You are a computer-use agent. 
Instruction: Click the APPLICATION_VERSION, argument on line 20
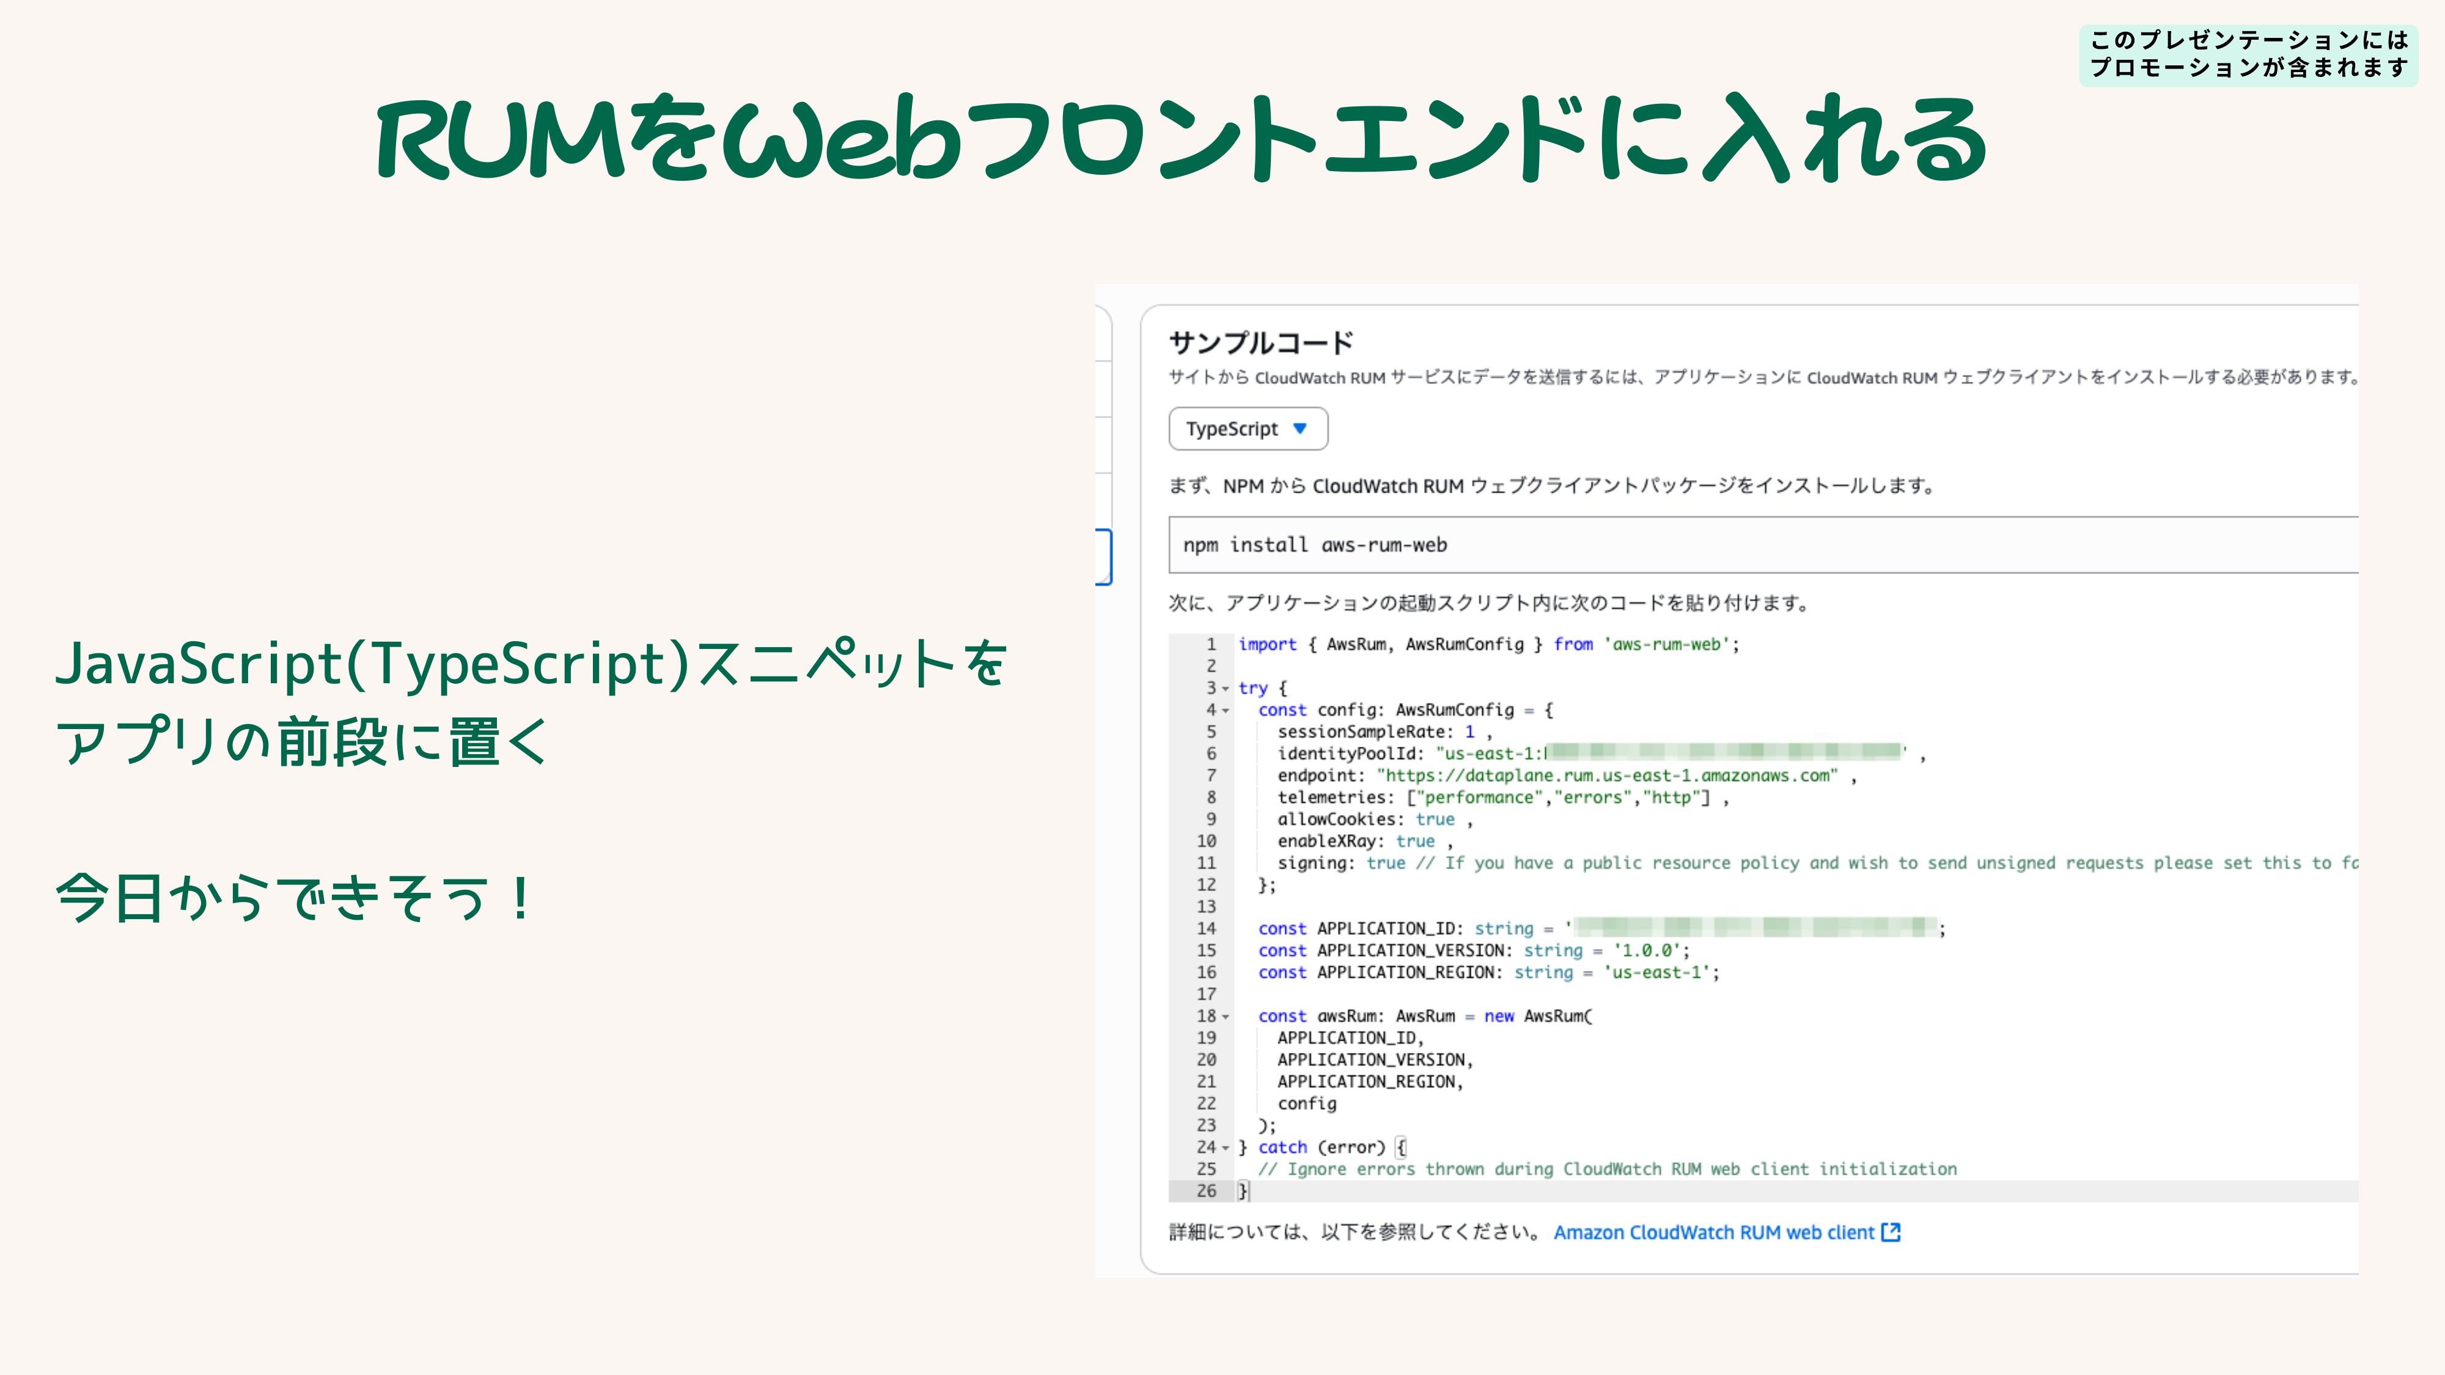tap(1374, 1059)
